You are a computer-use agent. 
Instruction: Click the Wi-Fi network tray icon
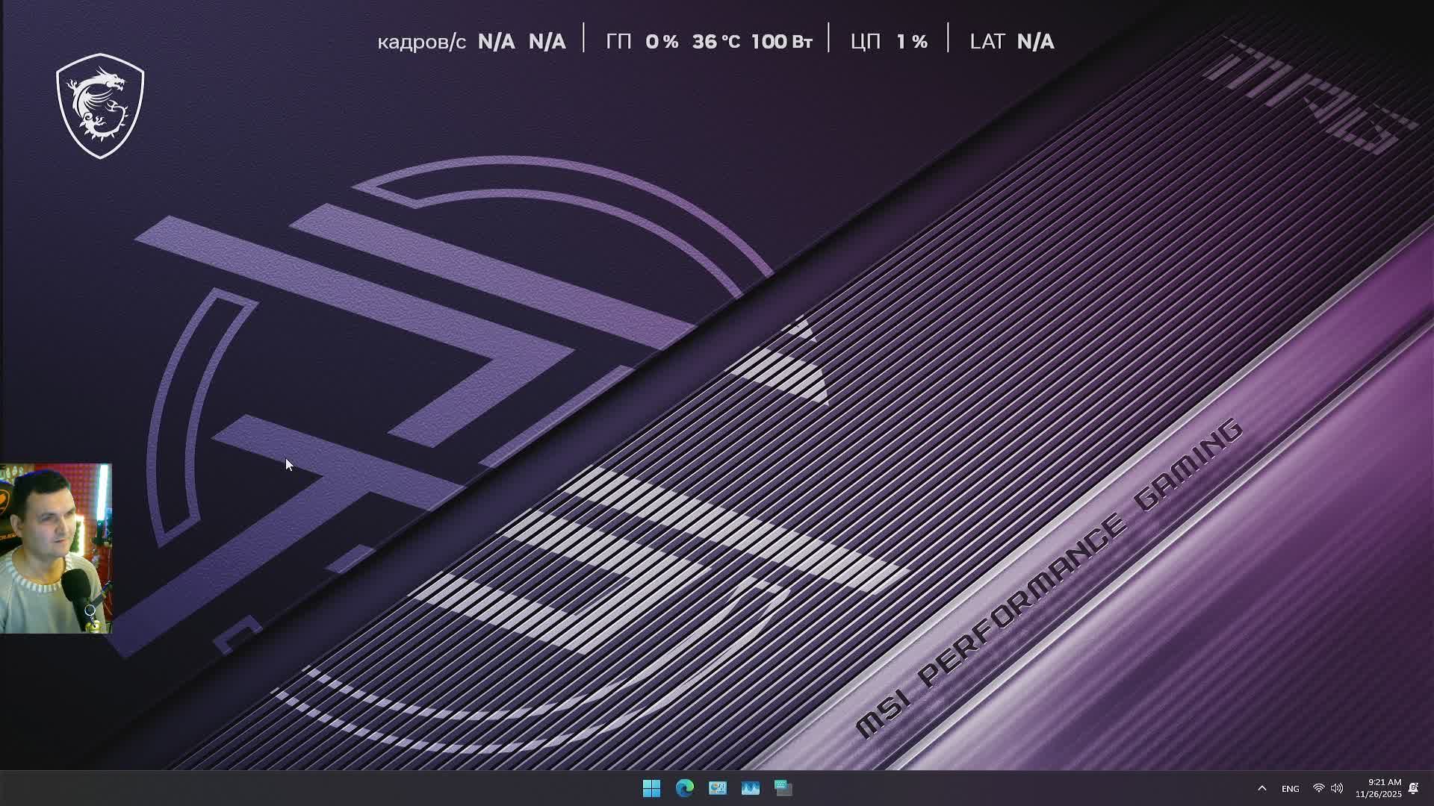[1319, 788]
